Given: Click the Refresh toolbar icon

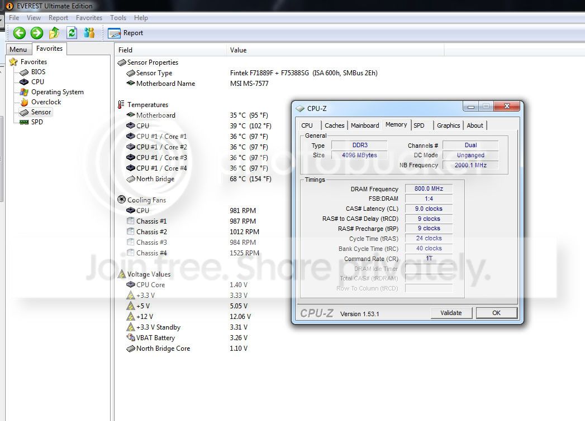Looking at the screenshot, I should 72,33.
